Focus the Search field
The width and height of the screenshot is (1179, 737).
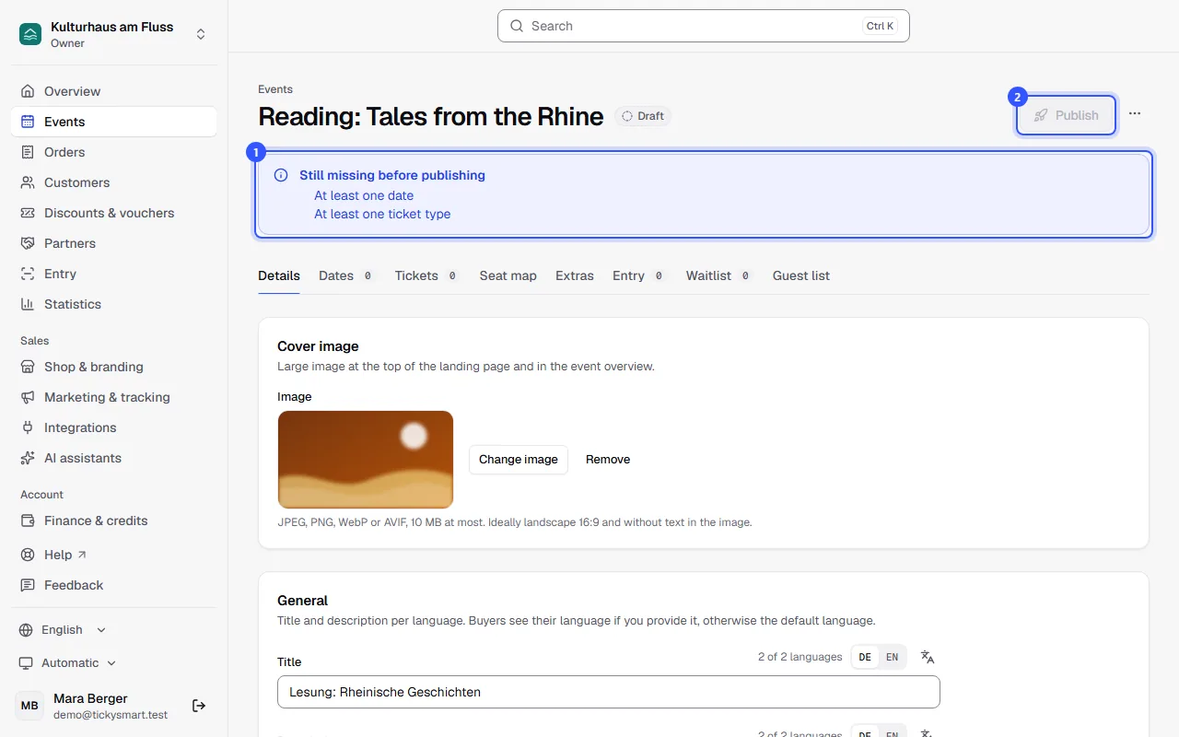point(704,26)
